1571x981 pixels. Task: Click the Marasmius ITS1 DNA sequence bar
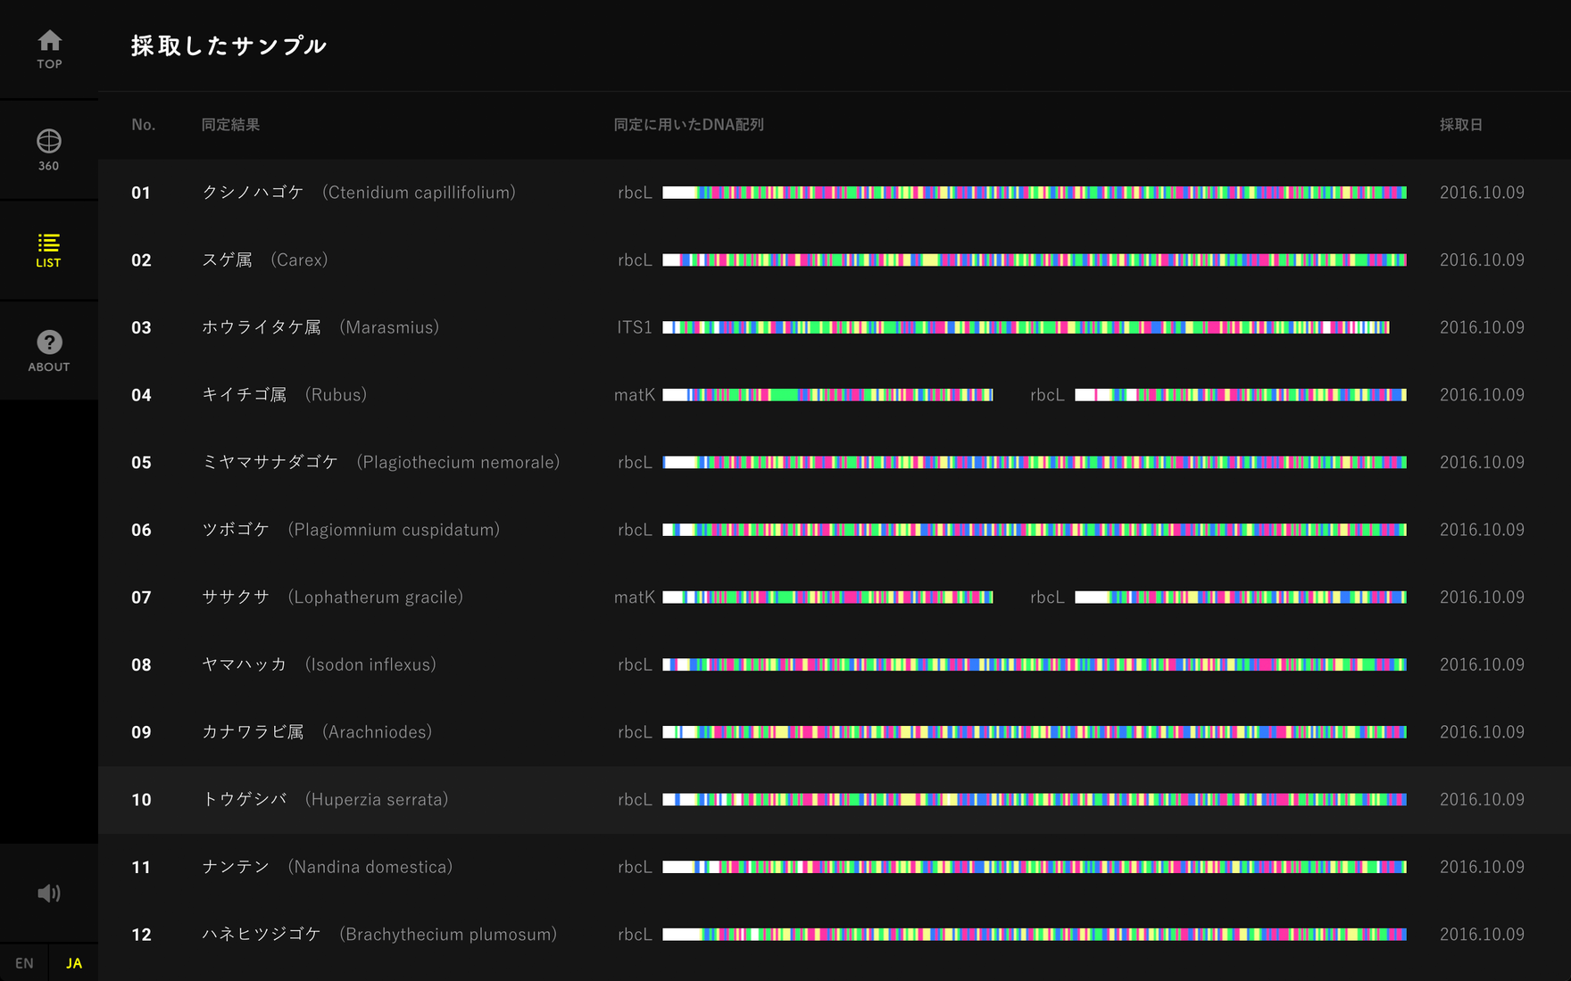(1025, 327)
